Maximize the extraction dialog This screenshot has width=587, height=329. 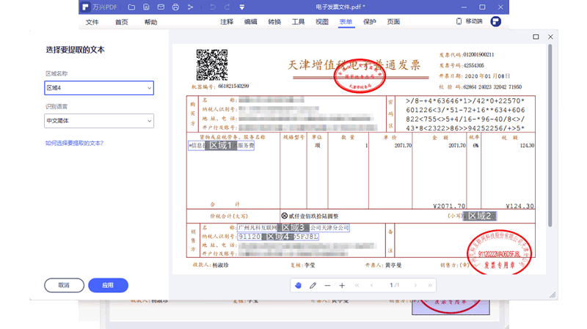pyautogui.click(x=536, y=37)
